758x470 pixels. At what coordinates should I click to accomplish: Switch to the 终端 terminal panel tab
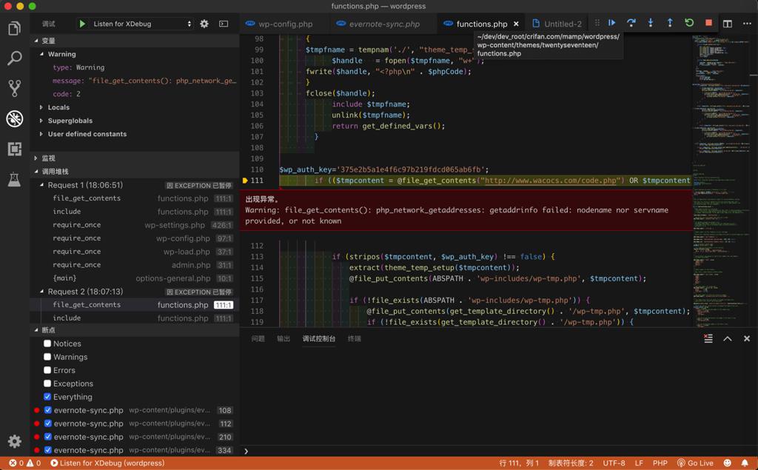355,338
